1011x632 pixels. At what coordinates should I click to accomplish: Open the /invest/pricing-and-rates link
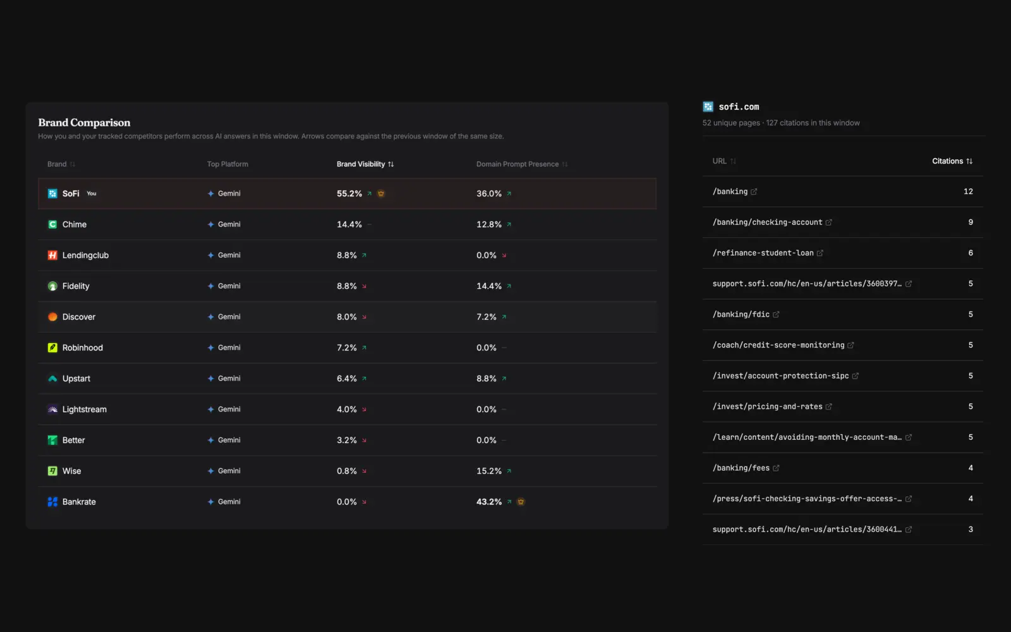[x=767, y=407]
